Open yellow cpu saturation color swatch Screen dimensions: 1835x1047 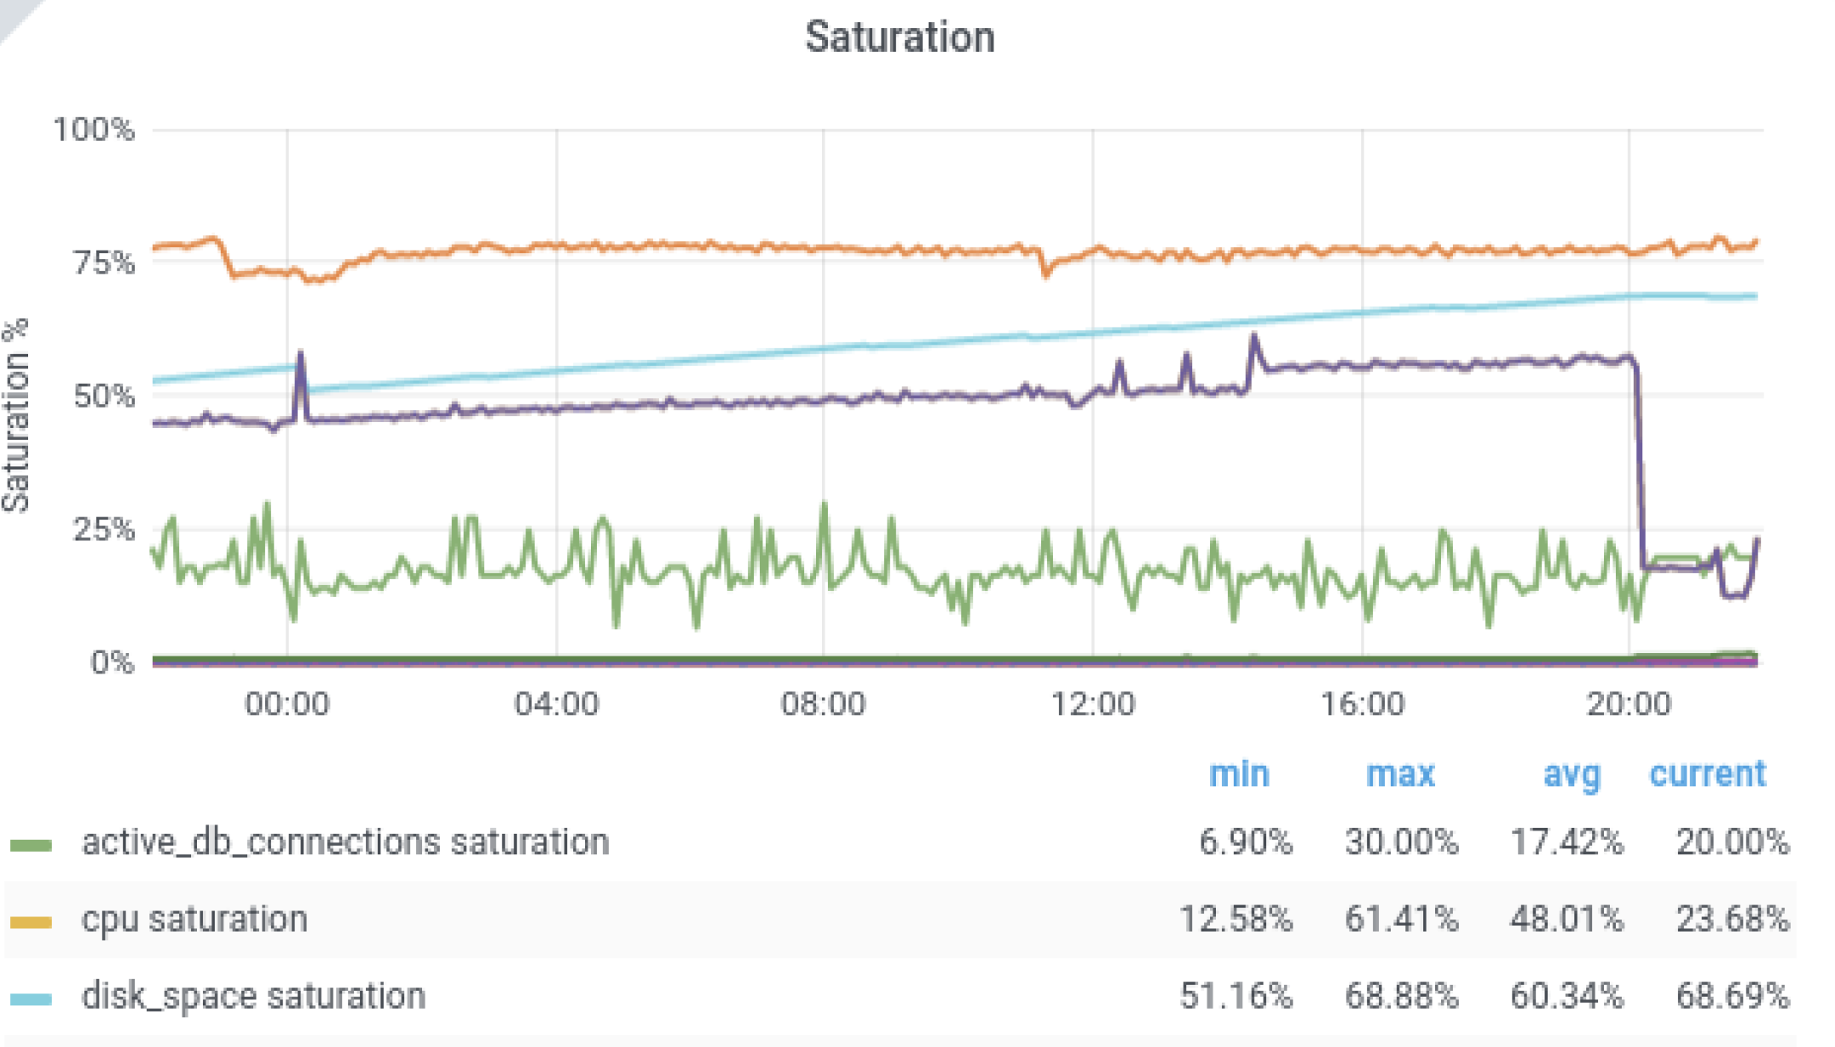tap(32, 922)
